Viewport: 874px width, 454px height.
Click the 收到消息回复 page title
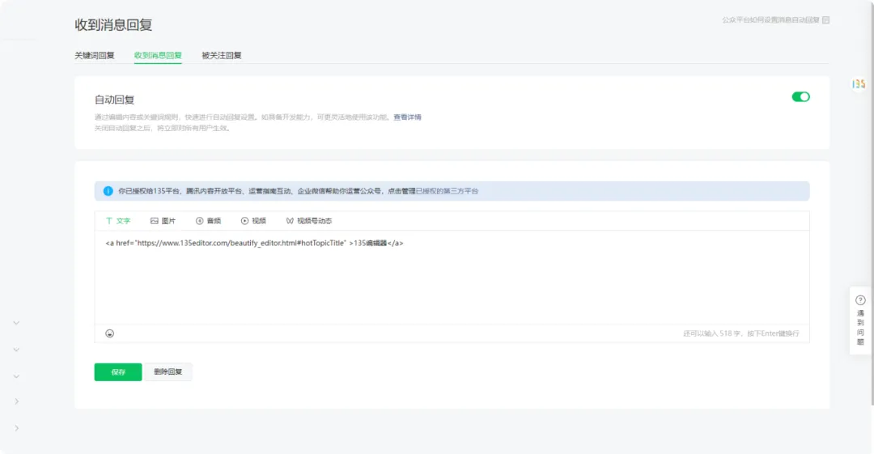click(x=113, y=24)
